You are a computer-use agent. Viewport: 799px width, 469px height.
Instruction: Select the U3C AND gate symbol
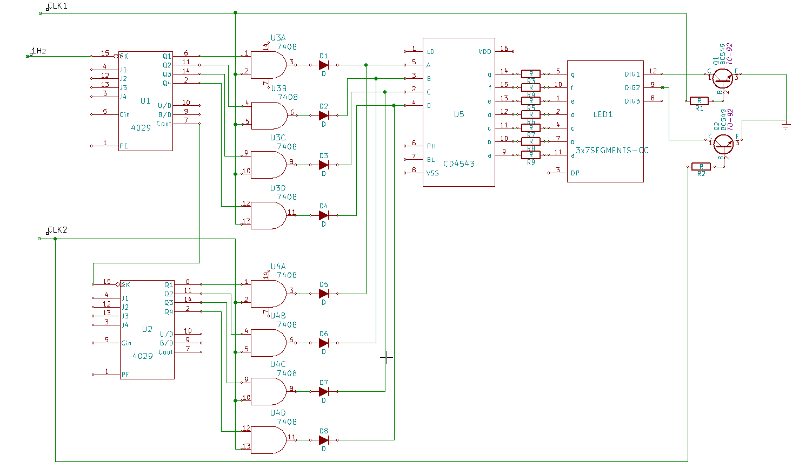269,165
